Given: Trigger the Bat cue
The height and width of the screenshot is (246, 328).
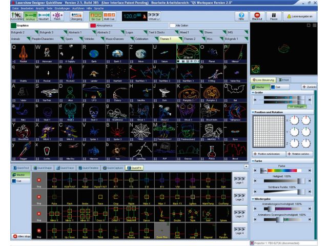Looking at the screenshot, I should tap(235, 92).
